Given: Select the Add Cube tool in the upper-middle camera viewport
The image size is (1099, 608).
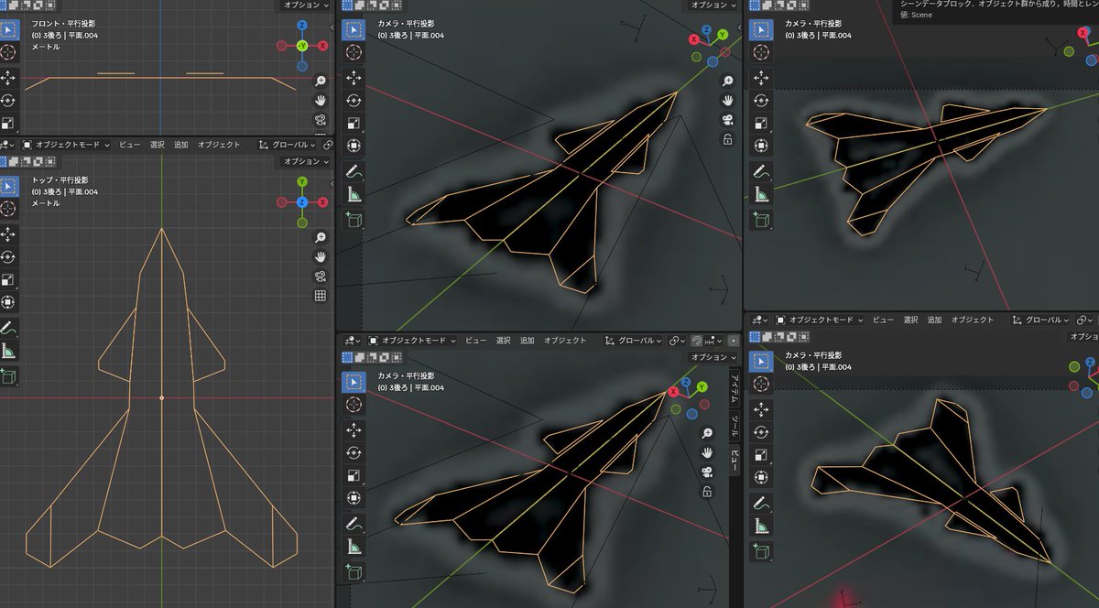Looking at the screenshot, I should click(354, 219).
